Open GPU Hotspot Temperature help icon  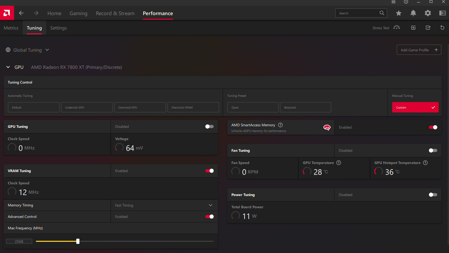coord(425,163)
